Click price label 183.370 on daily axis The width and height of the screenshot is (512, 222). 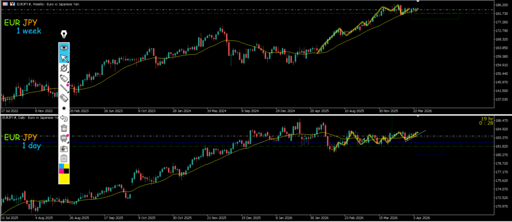(x=502, y=138)
